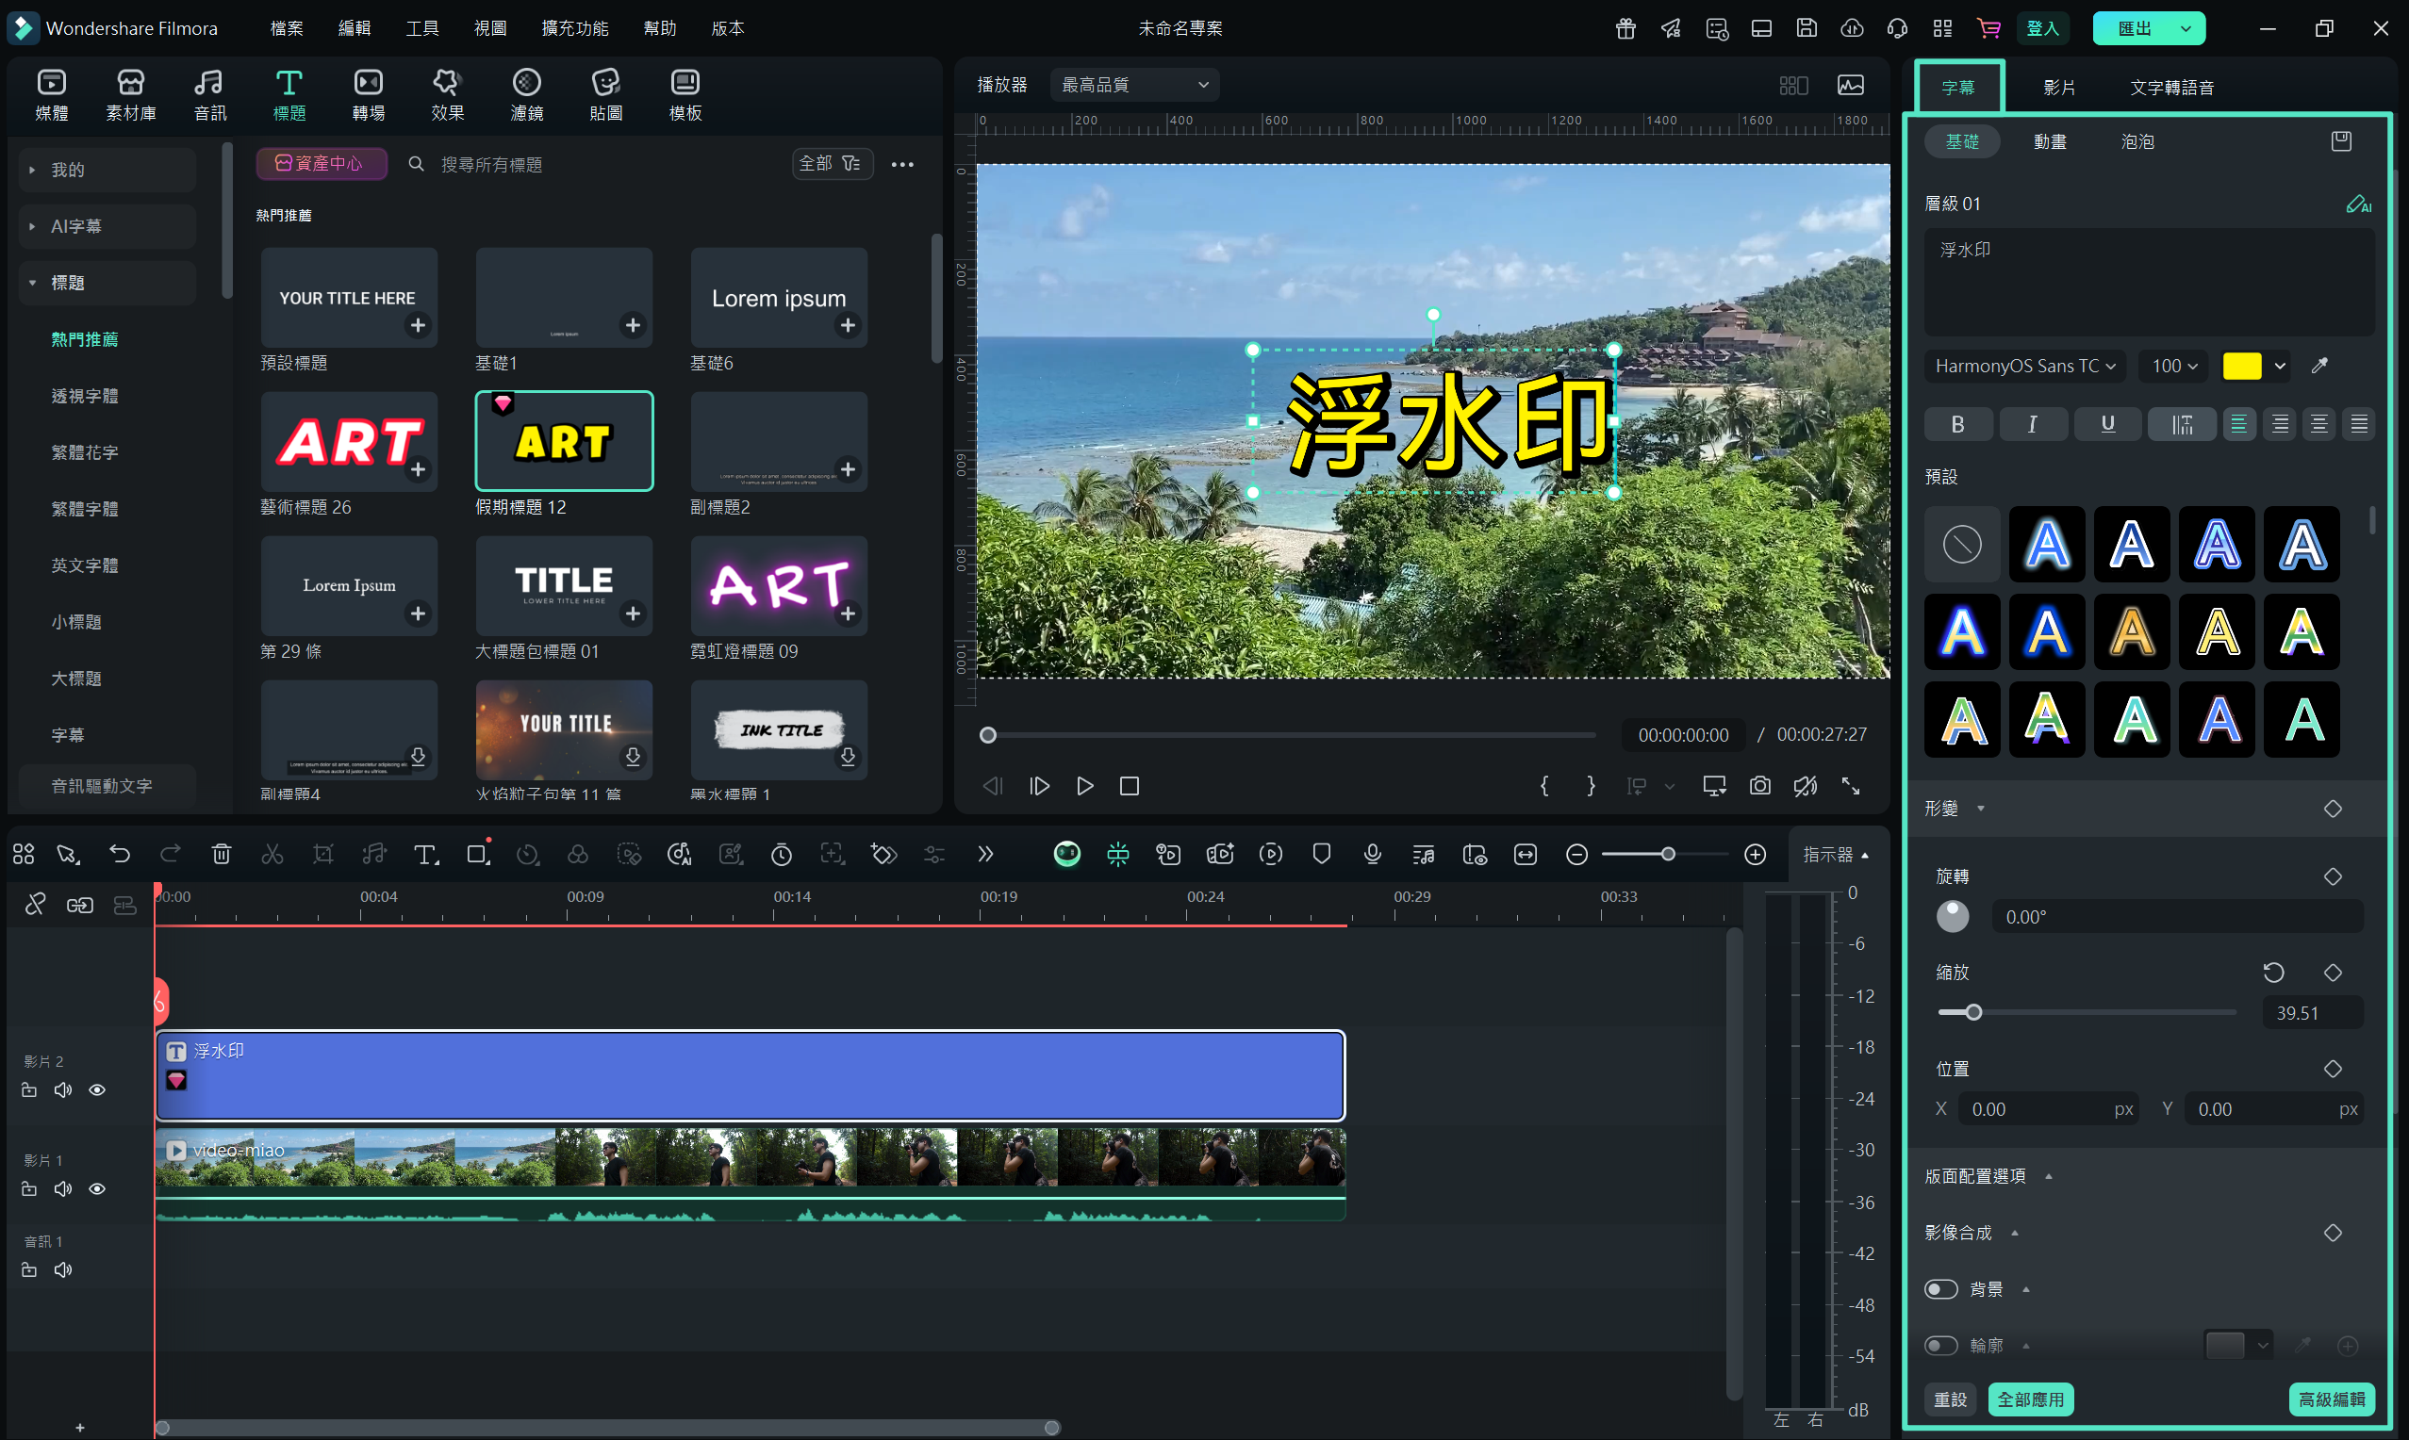Viewport: 2409px width, 1440px height.
Task: Open the HarmonyOS Sans TC font dropdown
Action: coord(2023,366)
